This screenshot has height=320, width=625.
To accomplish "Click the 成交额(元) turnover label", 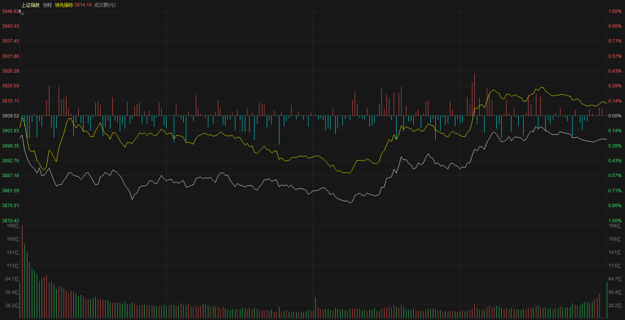I will [104, 5].
